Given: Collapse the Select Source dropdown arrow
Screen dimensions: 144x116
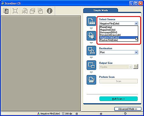Looking at the screenshot, I should point(136,23).
